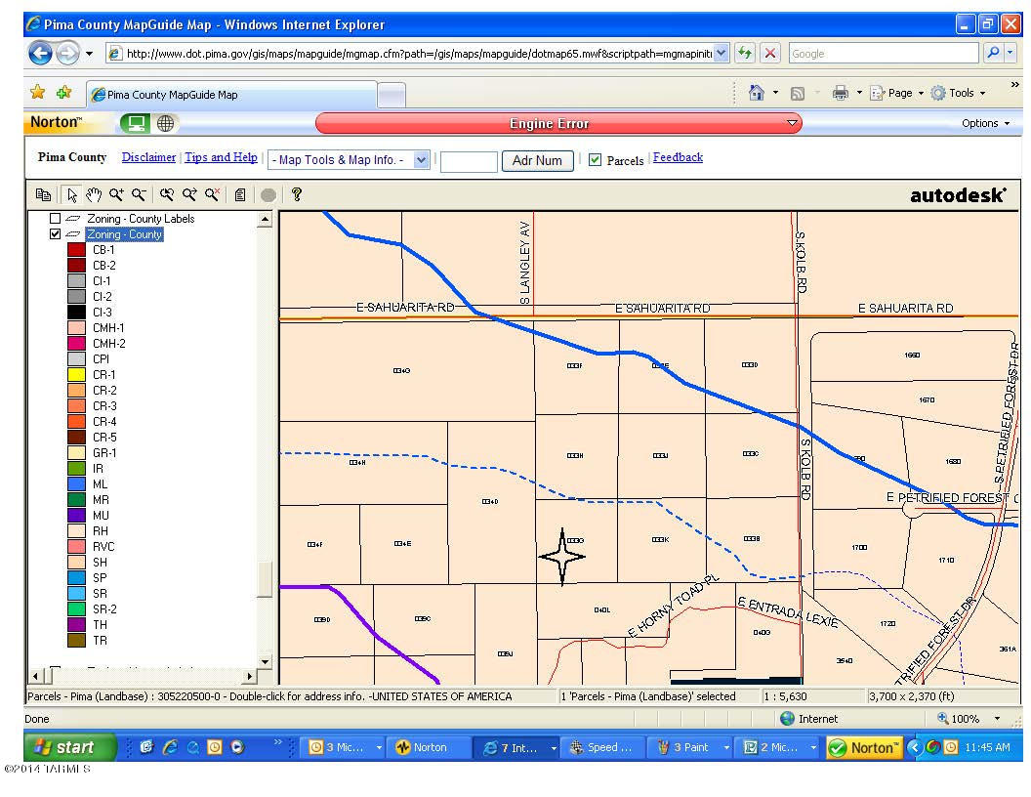Screen dimensions: 1031x797
Task: Click the map scale 1 : 5,630 field
Action: click(x=812, y=696)
